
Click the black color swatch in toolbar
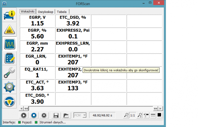click(159, 115)
